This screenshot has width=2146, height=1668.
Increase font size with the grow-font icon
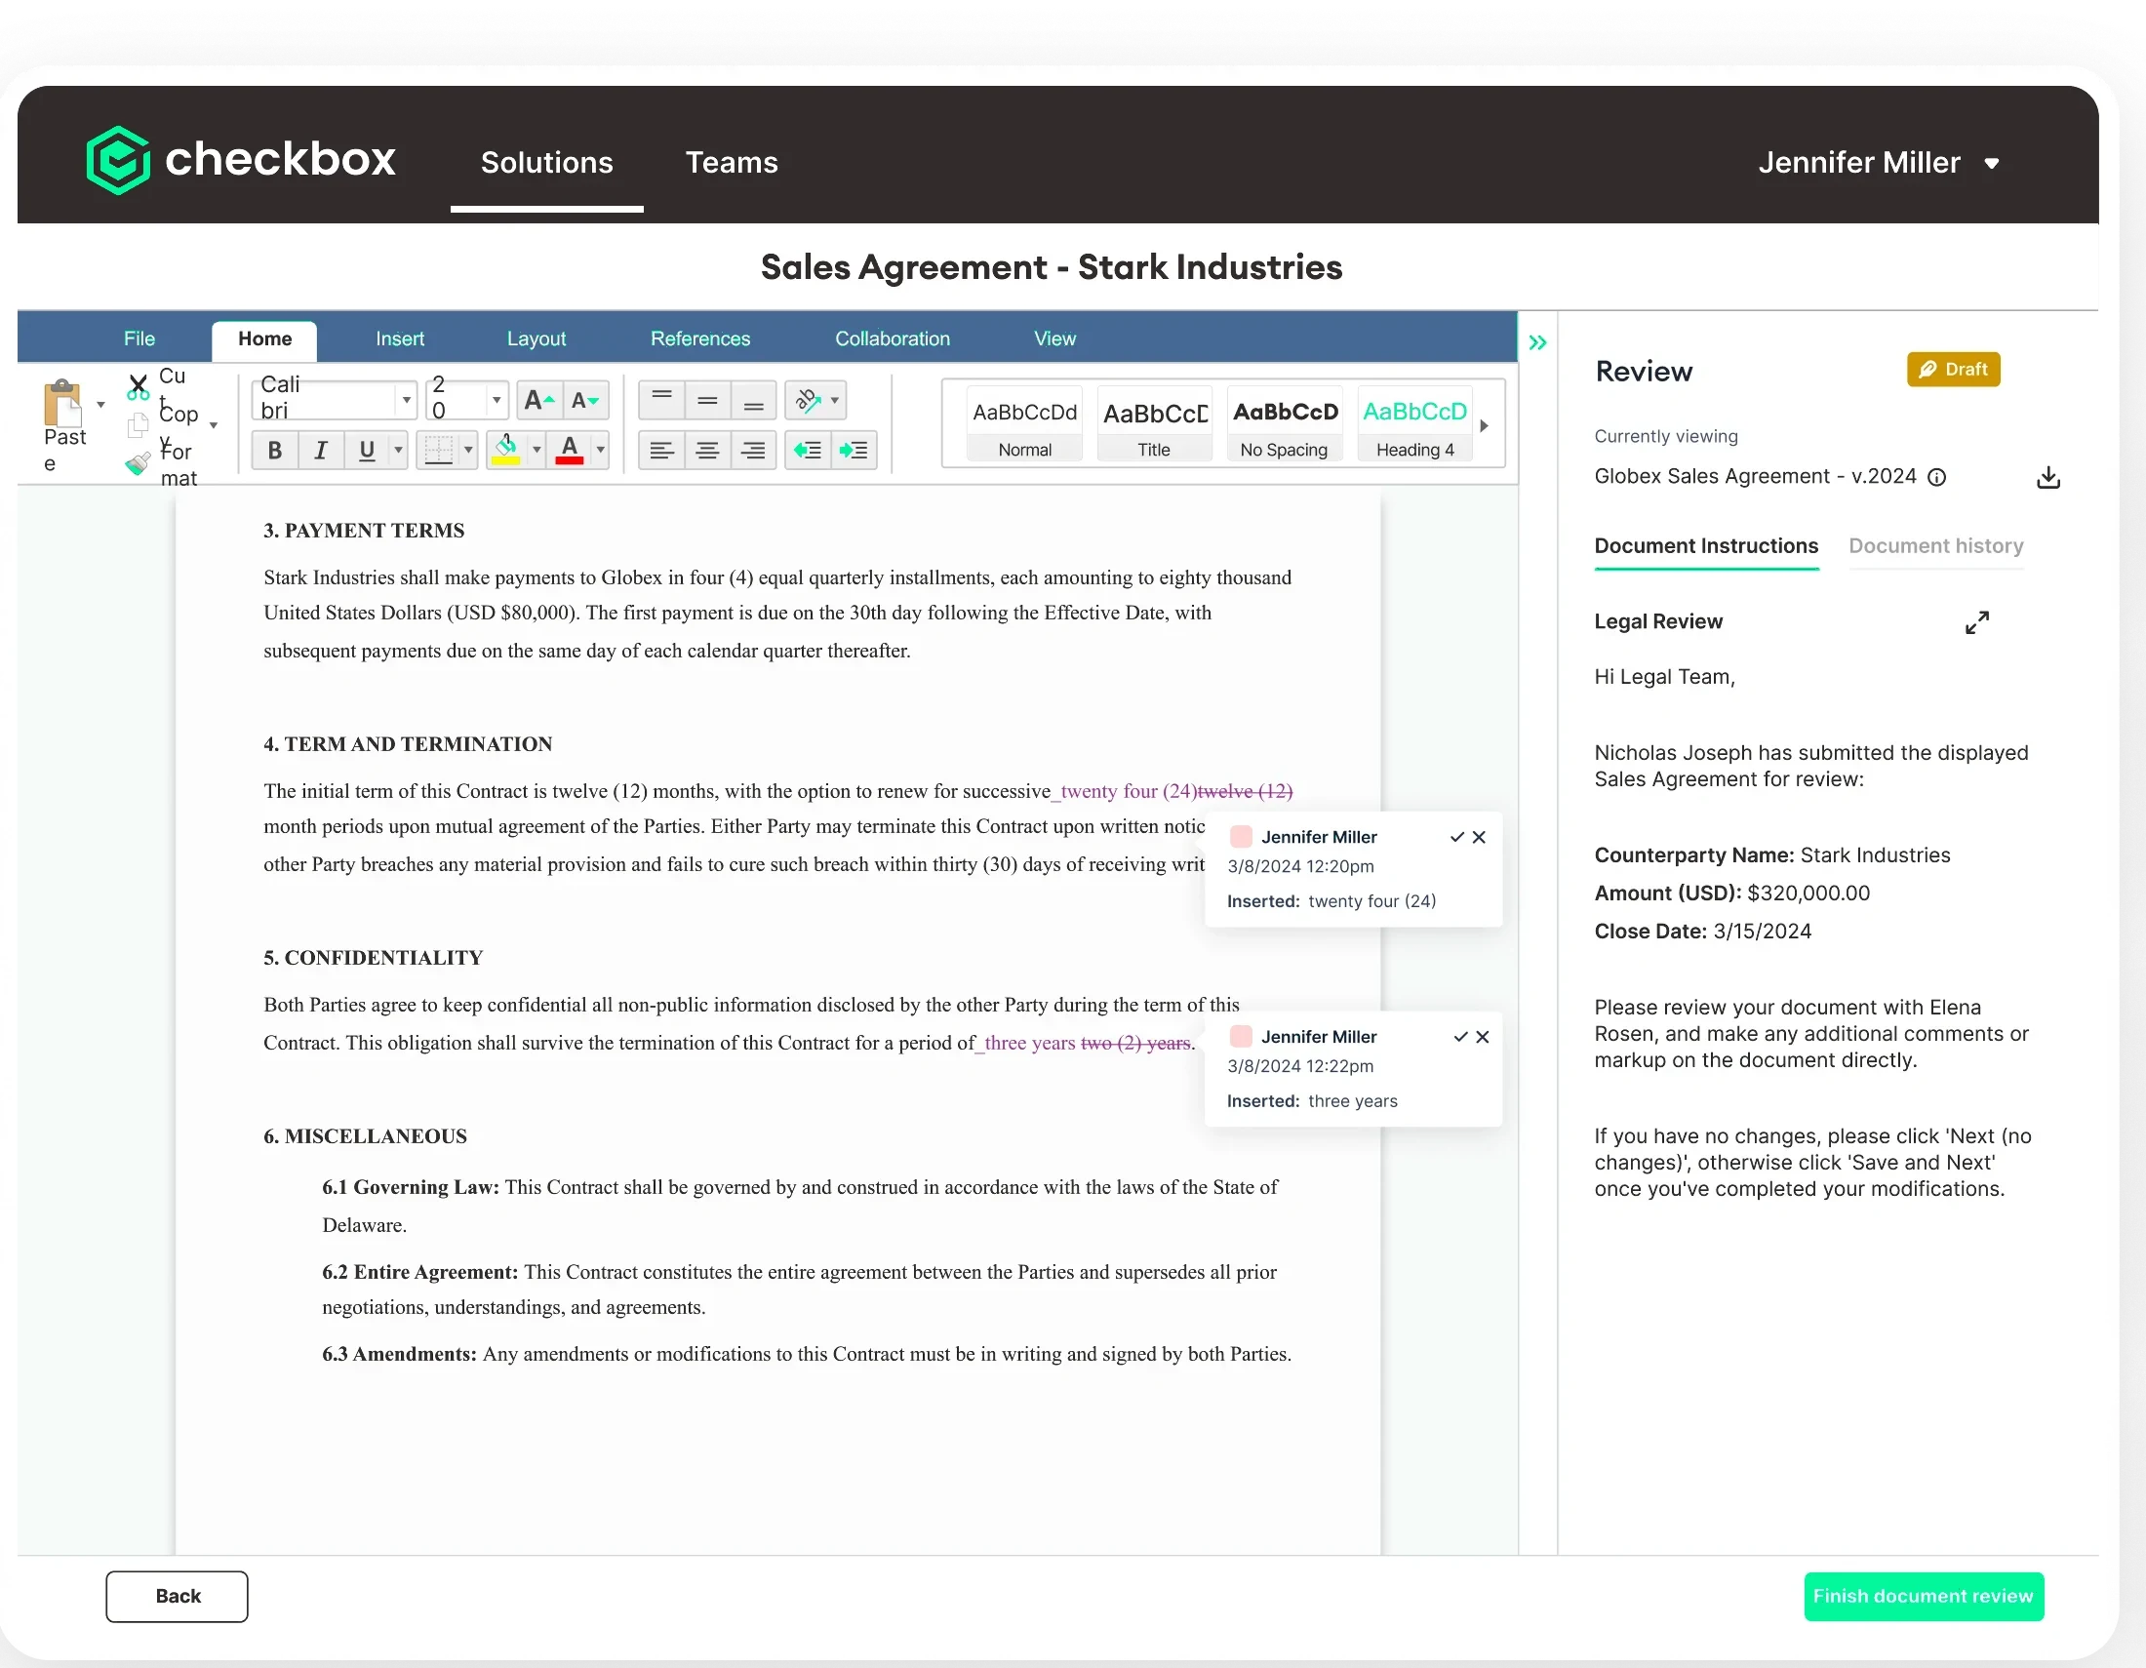538,401
